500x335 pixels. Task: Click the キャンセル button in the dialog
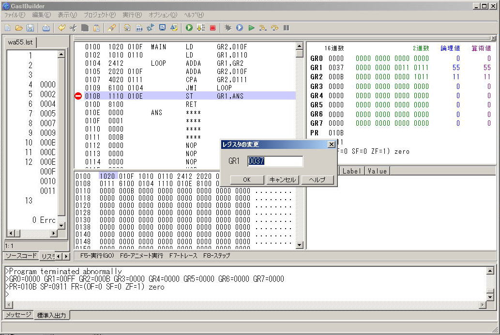(282, 180)
